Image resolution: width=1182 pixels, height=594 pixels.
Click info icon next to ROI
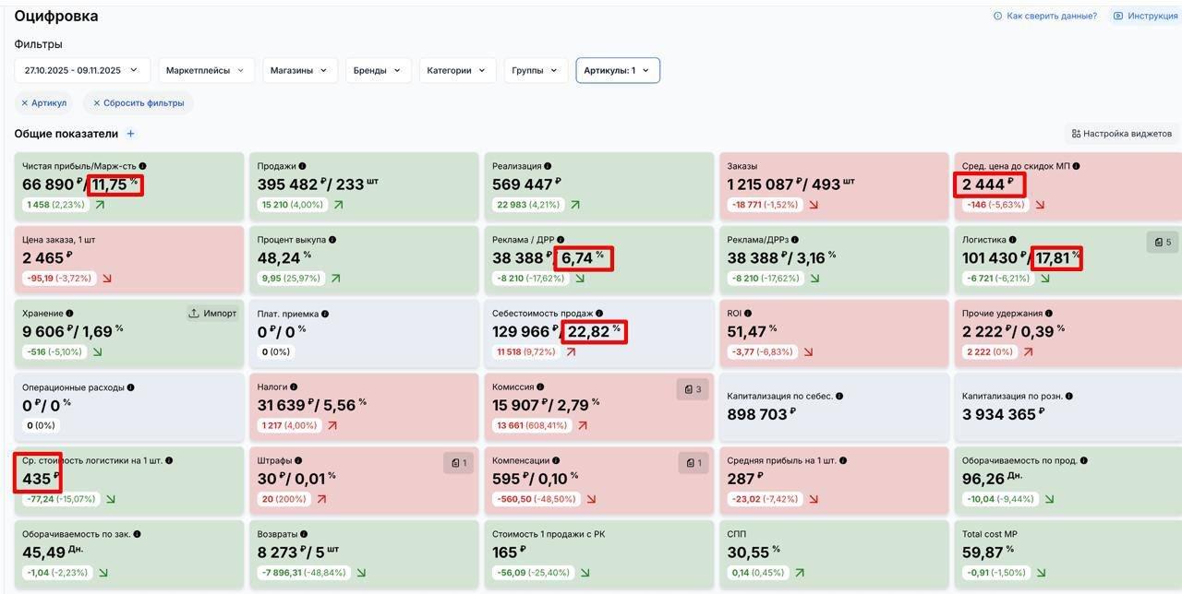click(748, 314)
